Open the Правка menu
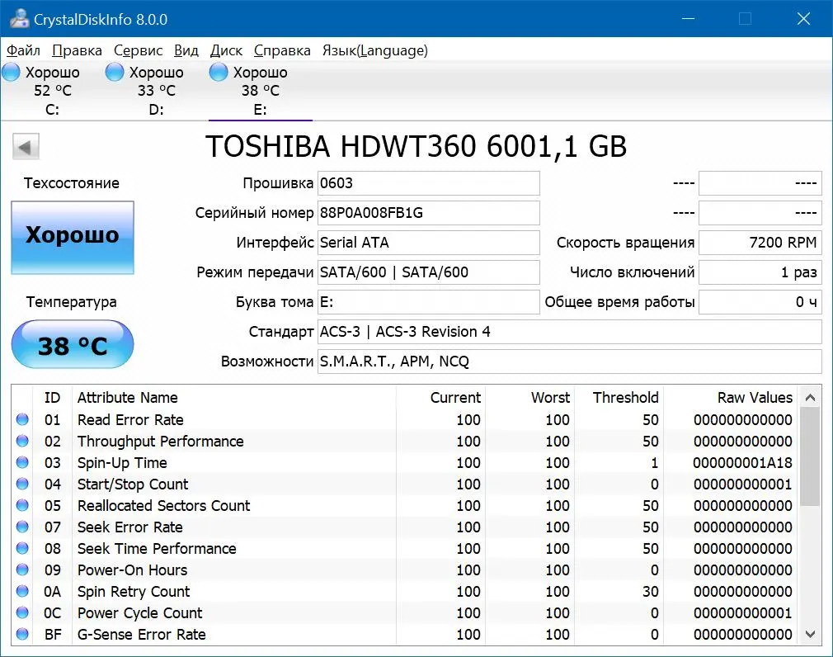This screenshot has width=833, height=657. point(77,50)
